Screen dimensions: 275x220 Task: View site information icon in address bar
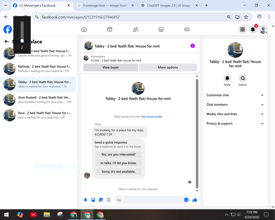[x=37, y=17]
